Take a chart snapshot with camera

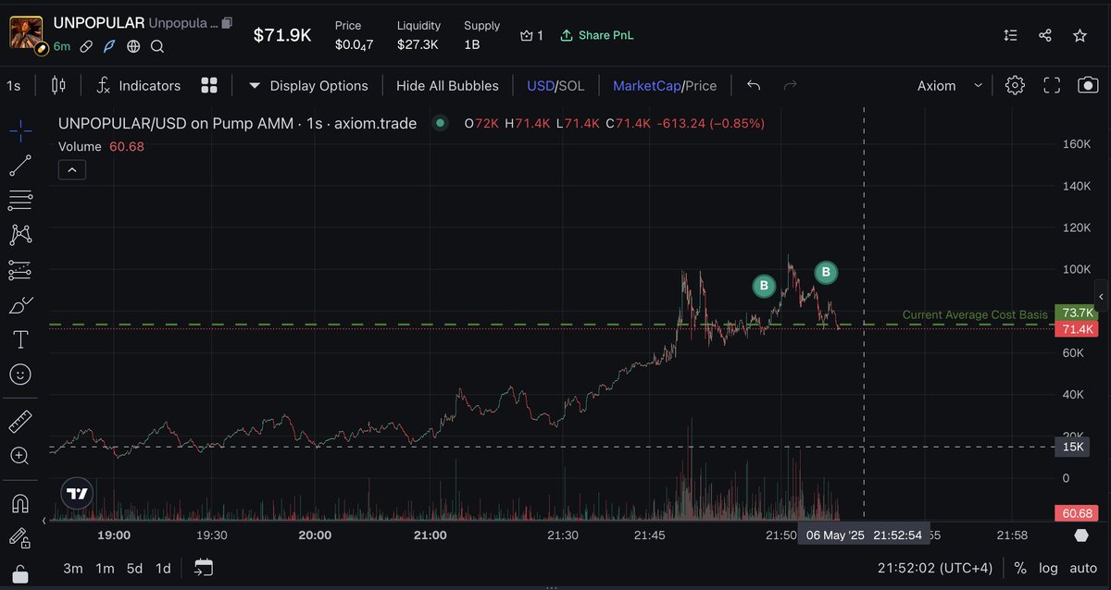pyautogui.click(x=1088, y=85)
